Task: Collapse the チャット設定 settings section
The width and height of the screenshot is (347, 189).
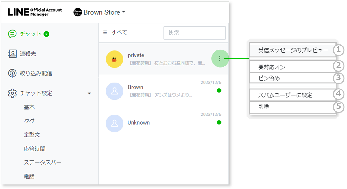Action: click(x=89, y=93)
